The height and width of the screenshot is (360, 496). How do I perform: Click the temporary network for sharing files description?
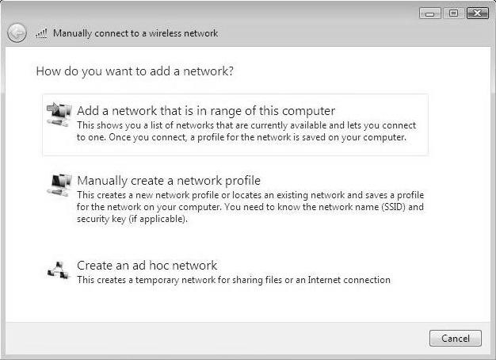pyautogui.click(x=234, y=280)
